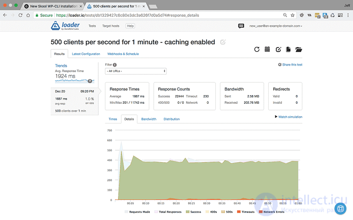Click the Filter info icon
The image size is (353, 220).
tap(115, 65)
